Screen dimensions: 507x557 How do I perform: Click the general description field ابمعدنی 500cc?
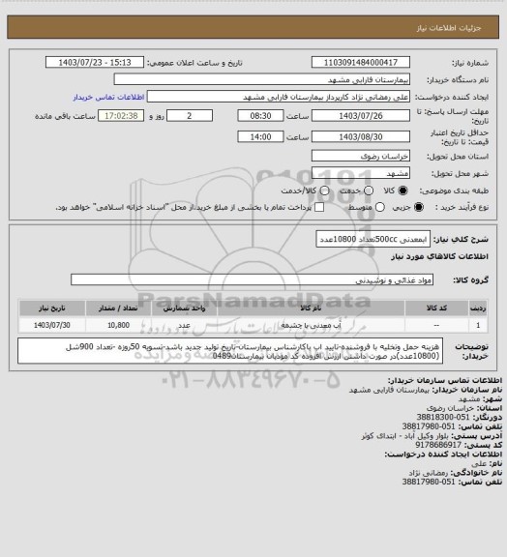(373, 239)
